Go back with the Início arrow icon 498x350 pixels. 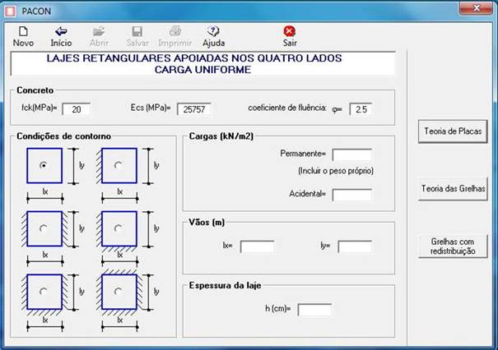point(61,32)
